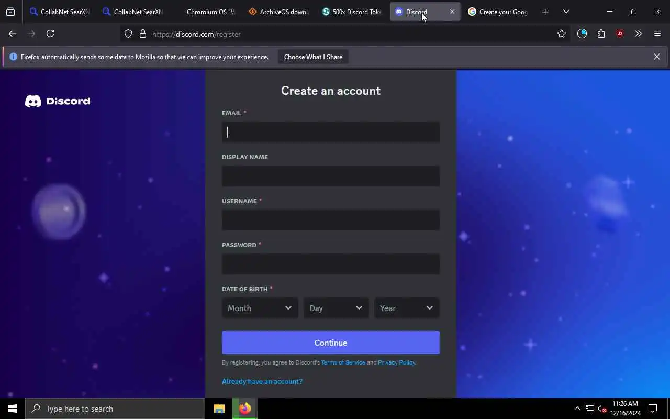Go back to previous page
The image size is (670, 419).
coord(13,34)
